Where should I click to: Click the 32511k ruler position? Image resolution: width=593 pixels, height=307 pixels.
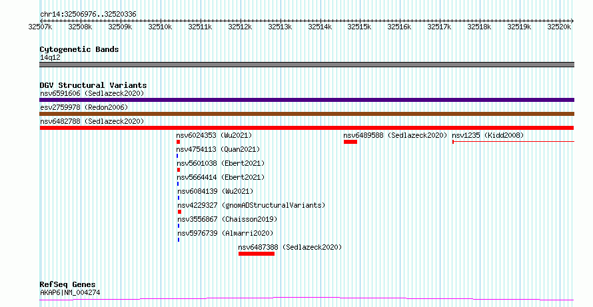200,27
